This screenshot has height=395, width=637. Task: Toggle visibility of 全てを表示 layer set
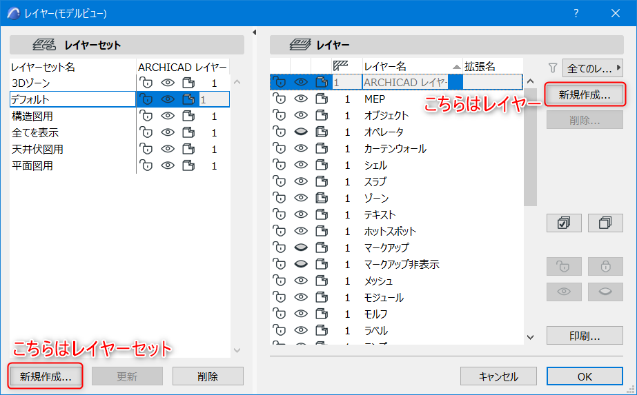(x=168, y=133)
